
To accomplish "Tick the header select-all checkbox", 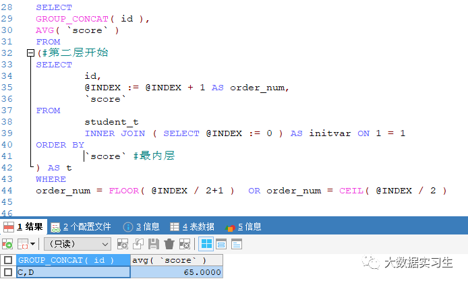I will tap(8, 260).
